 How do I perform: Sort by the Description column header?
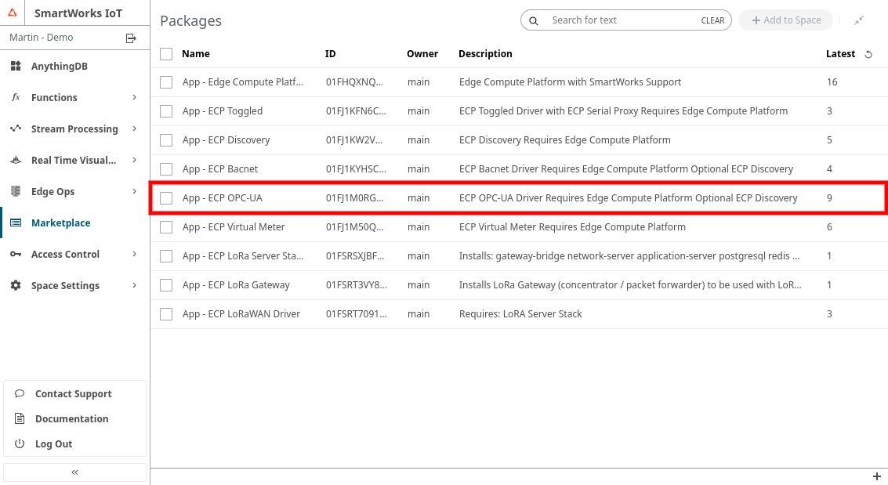pyautogui.click(x=485, y=54)
